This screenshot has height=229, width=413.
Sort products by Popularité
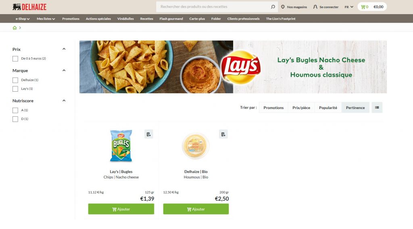[x=328, y=108]
